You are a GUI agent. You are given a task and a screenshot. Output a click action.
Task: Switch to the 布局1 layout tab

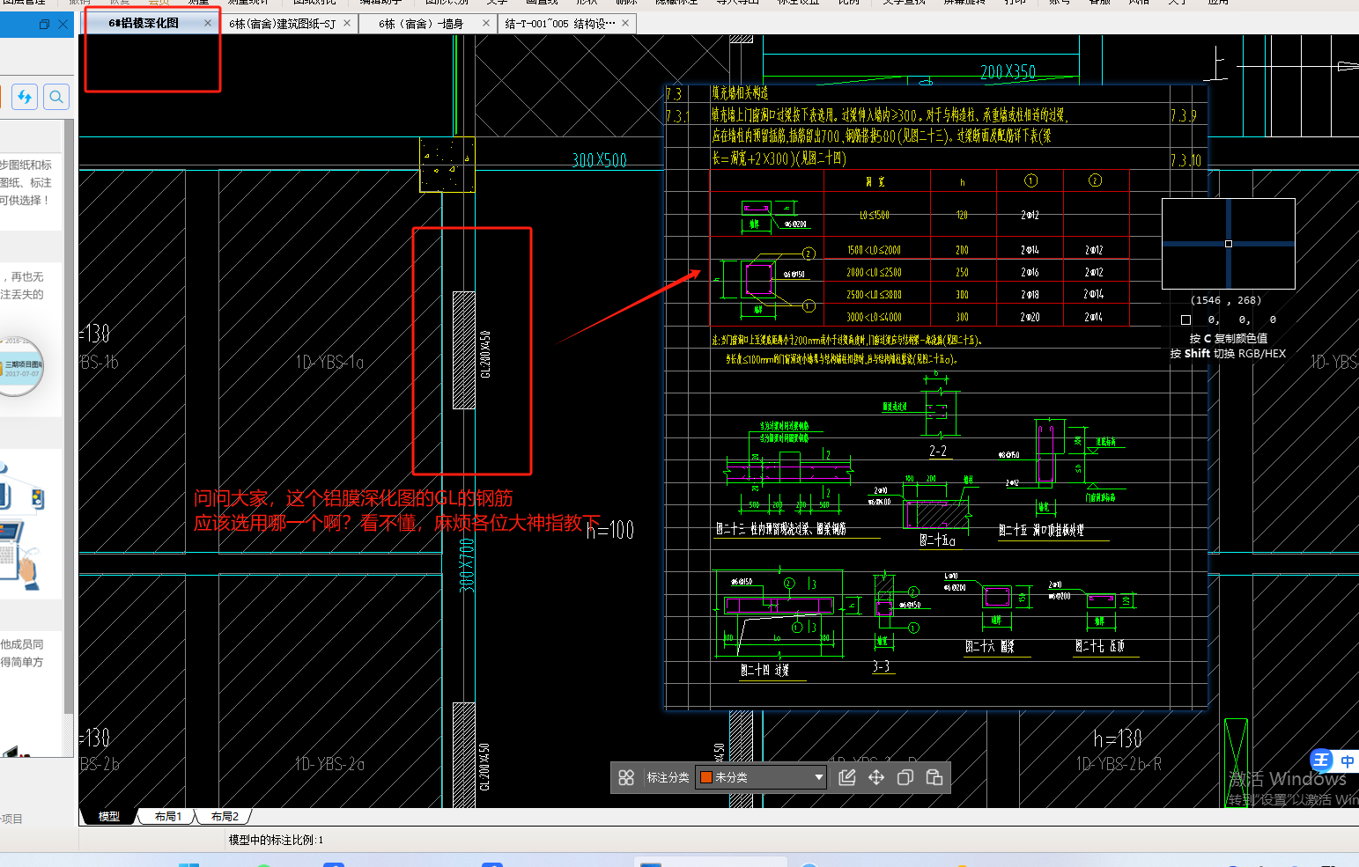coord(168,817)
